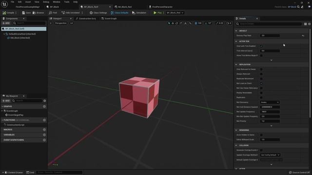Open the Compile options menu
Image resolution: width=312 pixels, height=175 pixels.
[x=16, y=13]
